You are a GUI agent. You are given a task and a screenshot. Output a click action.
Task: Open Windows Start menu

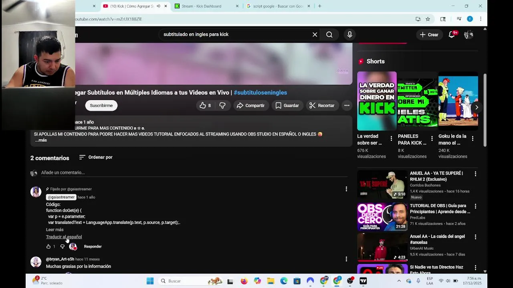point(150,281)
